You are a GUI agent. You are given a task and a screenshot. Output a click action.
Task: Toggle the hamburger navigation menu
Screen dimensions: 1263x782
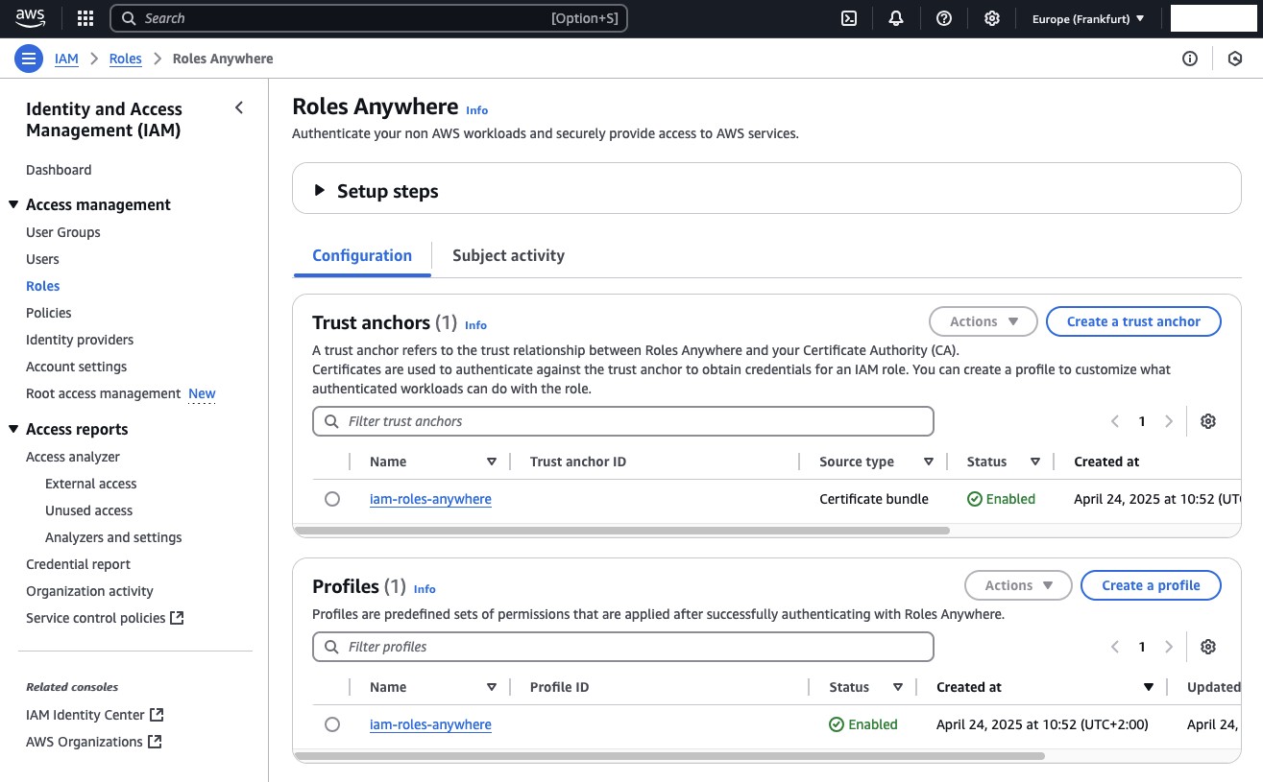[x=29, y=59]
